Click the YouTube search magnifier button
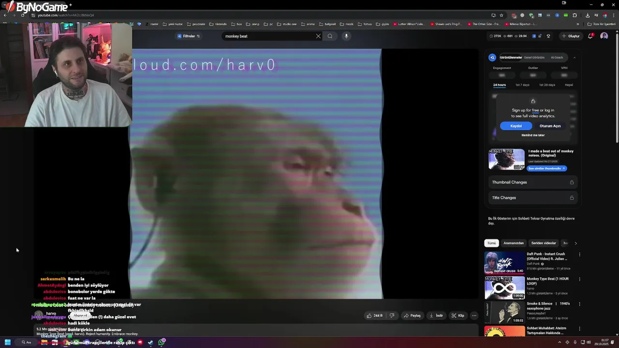This screenshot has width=619, height=348. tap(330, 36)
